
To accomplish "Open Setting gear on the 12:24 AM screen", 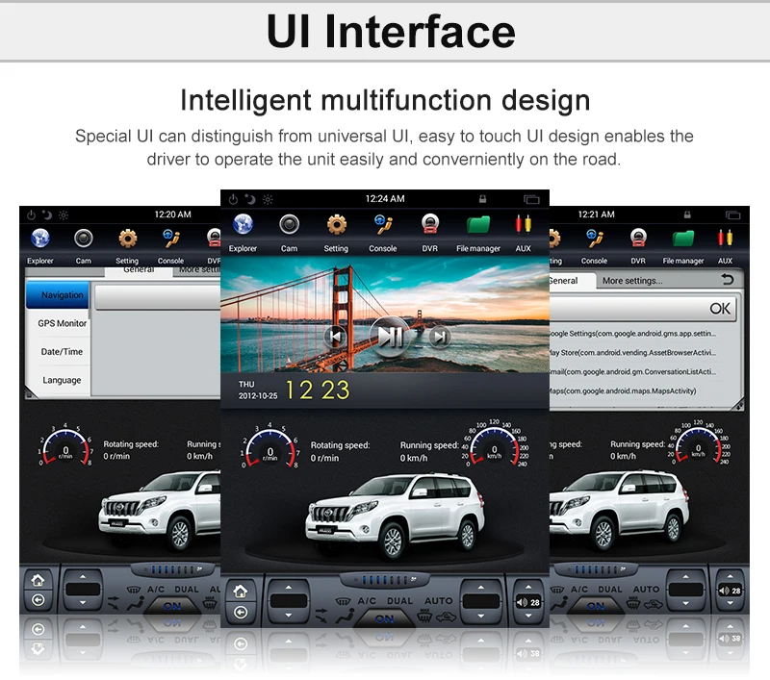I will (x=336, y=233).
